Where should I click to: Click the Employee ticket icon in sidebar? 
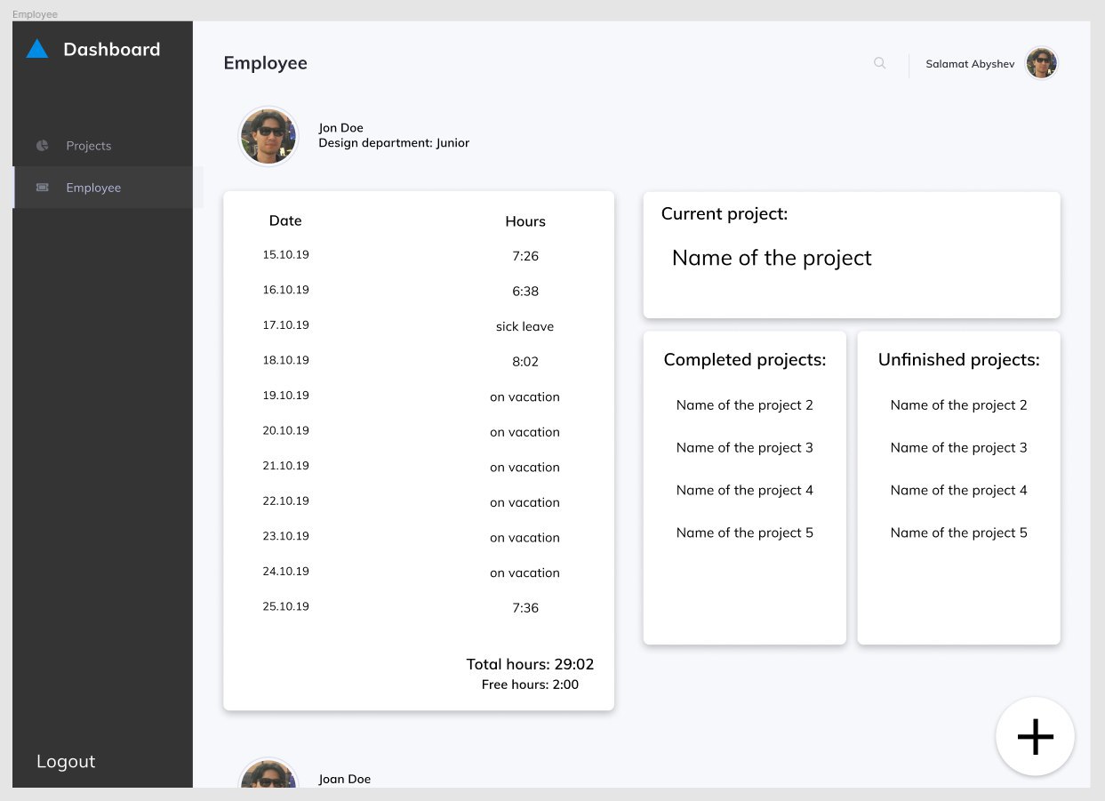42,188
